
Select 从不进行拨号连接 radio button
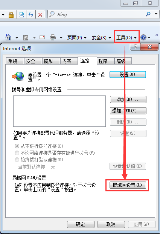(17, 146)
